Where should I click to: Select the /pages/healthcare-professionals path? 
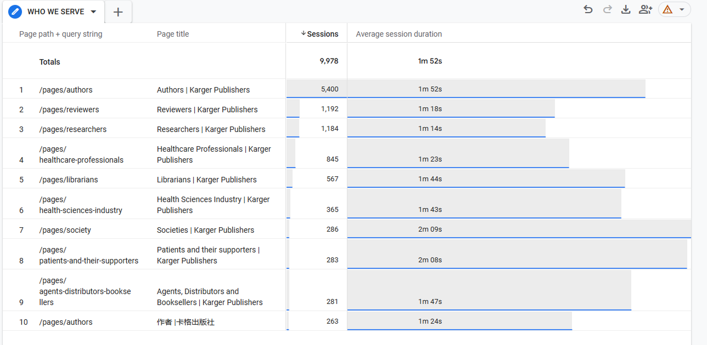point(81,154)
